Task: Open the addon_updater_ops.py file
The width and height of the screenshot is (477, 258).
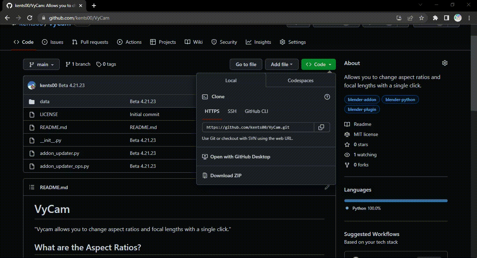Action: tap(65, 166)
